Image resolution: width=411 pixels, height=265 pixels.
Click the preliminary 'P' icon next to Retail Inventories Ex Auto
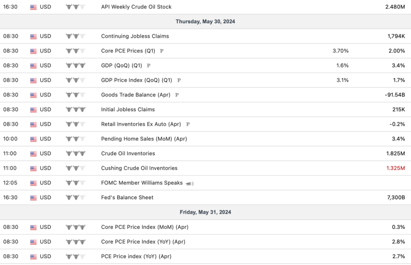188,124
